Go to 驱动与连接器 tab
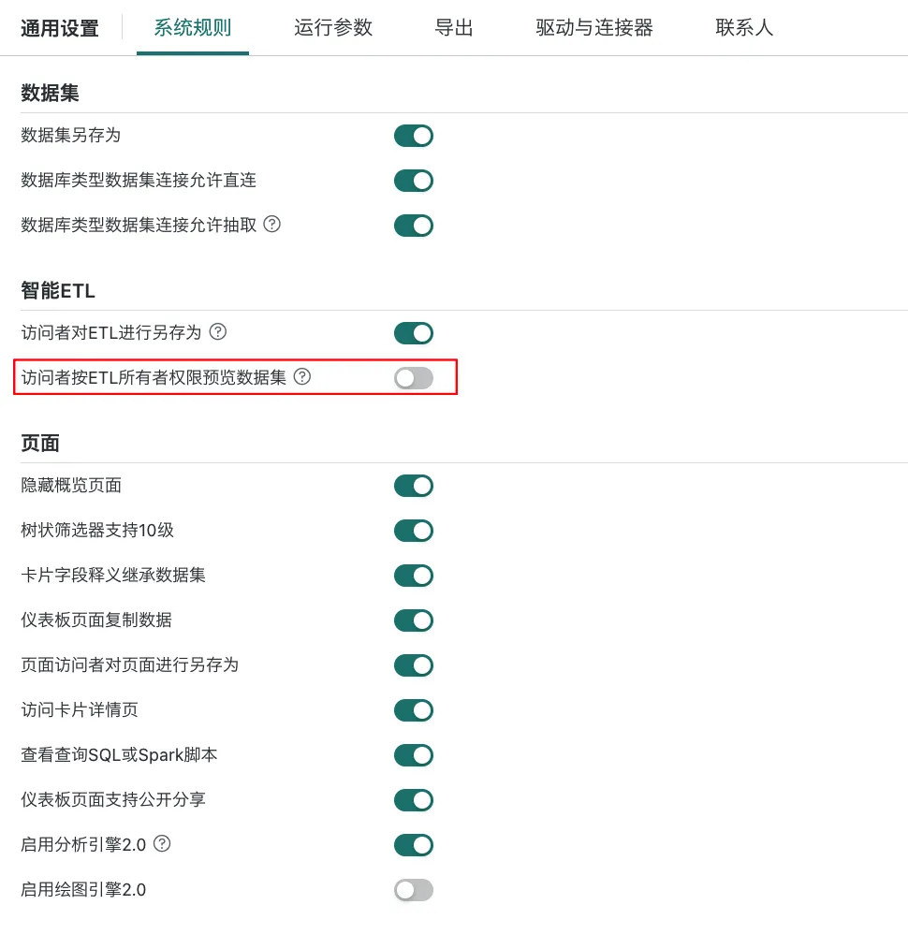This screenshot has width=908, height=934. pyautogui.click(x=594, y=28)
